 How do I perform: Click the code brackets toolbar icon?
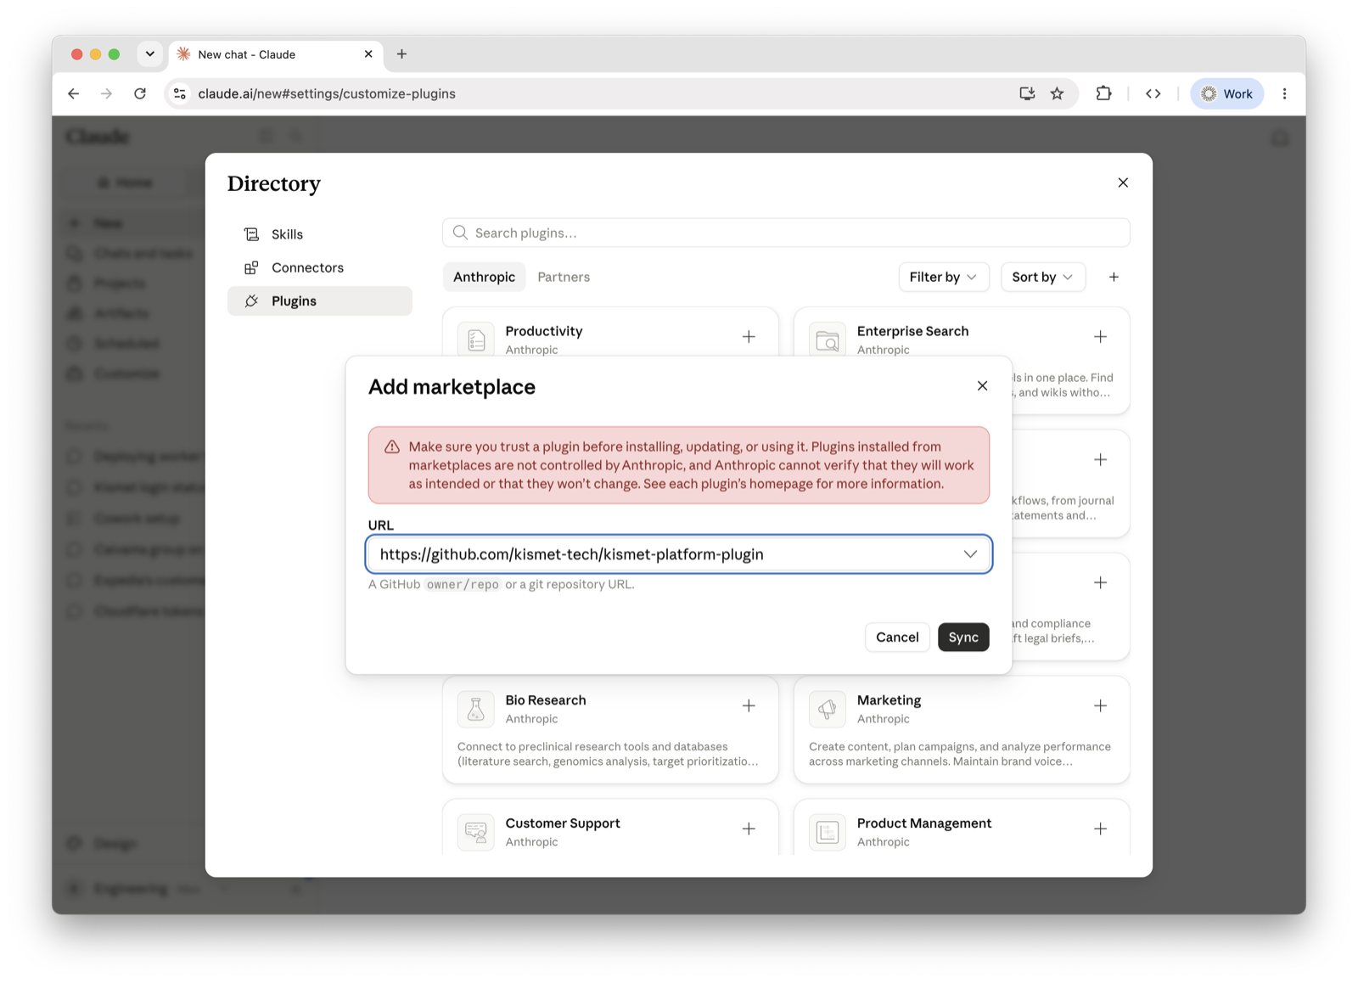tap(1153, 93)
